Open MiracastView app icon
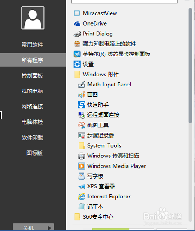The height and width of the screenshot is (231, 195). click(x=77, y=13)
